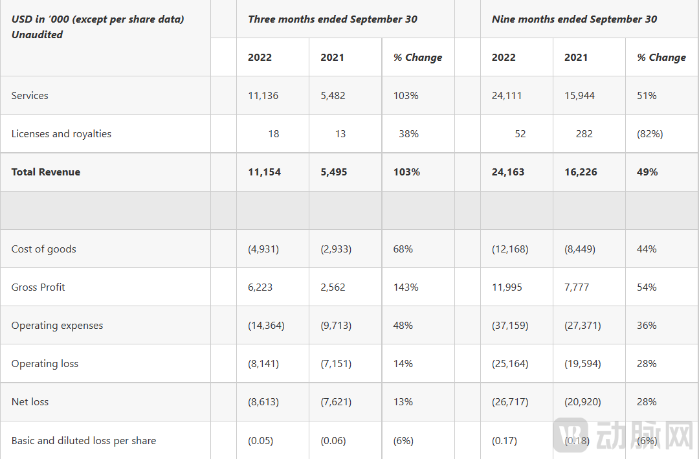
Task: Click the 'Cost of goods' row label
Action: pyautogui.click(x=43, y=249)
